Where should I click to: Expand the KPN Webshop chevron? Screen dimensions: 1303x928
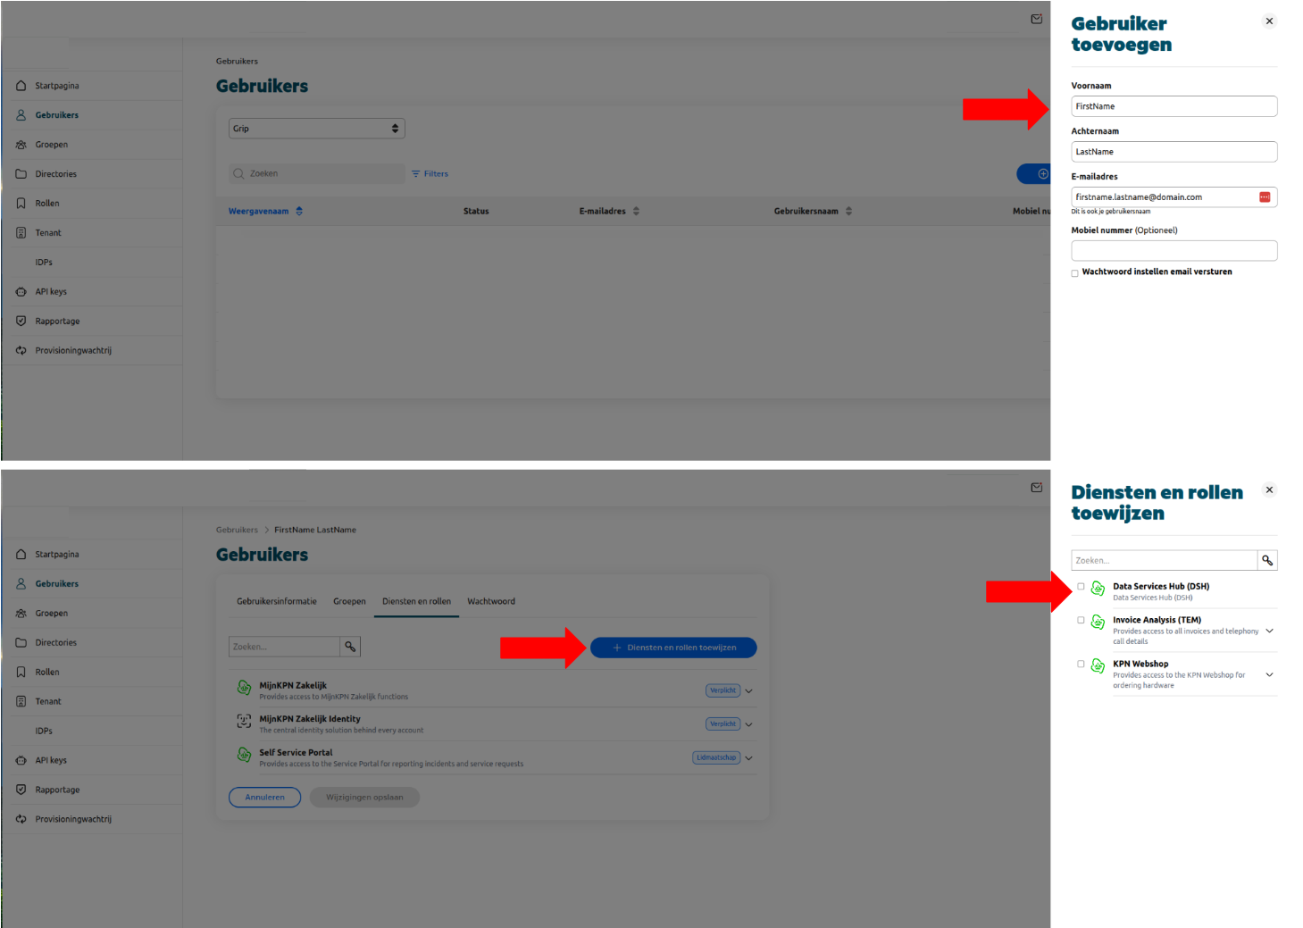(1270, 674)
